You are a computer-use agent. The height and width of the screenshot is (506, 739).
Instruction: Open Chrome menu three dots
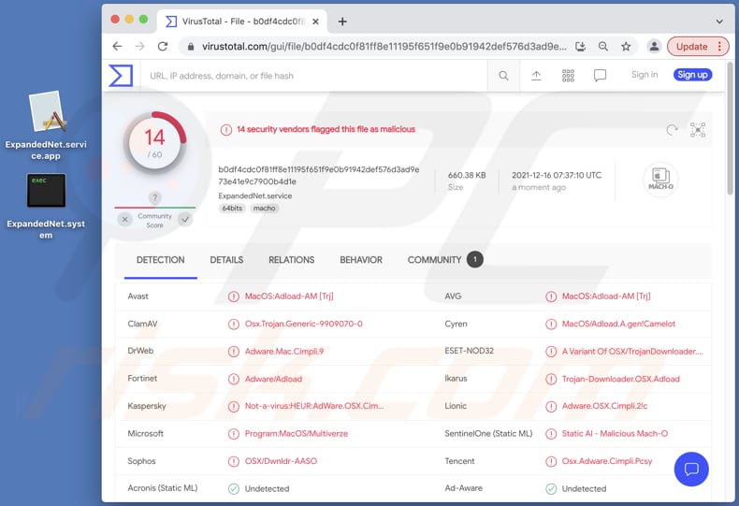[719, 46]
